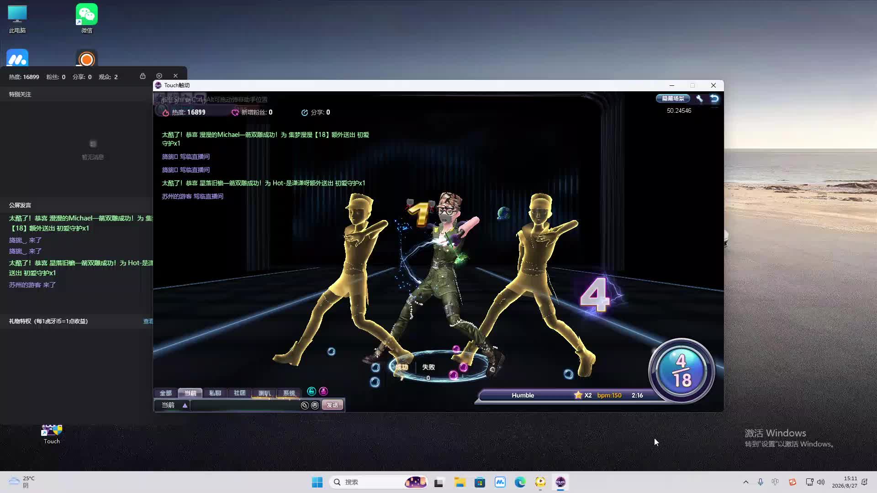Open the emoji smiley picker
The image size is (877, 493).
pos(315,405)
